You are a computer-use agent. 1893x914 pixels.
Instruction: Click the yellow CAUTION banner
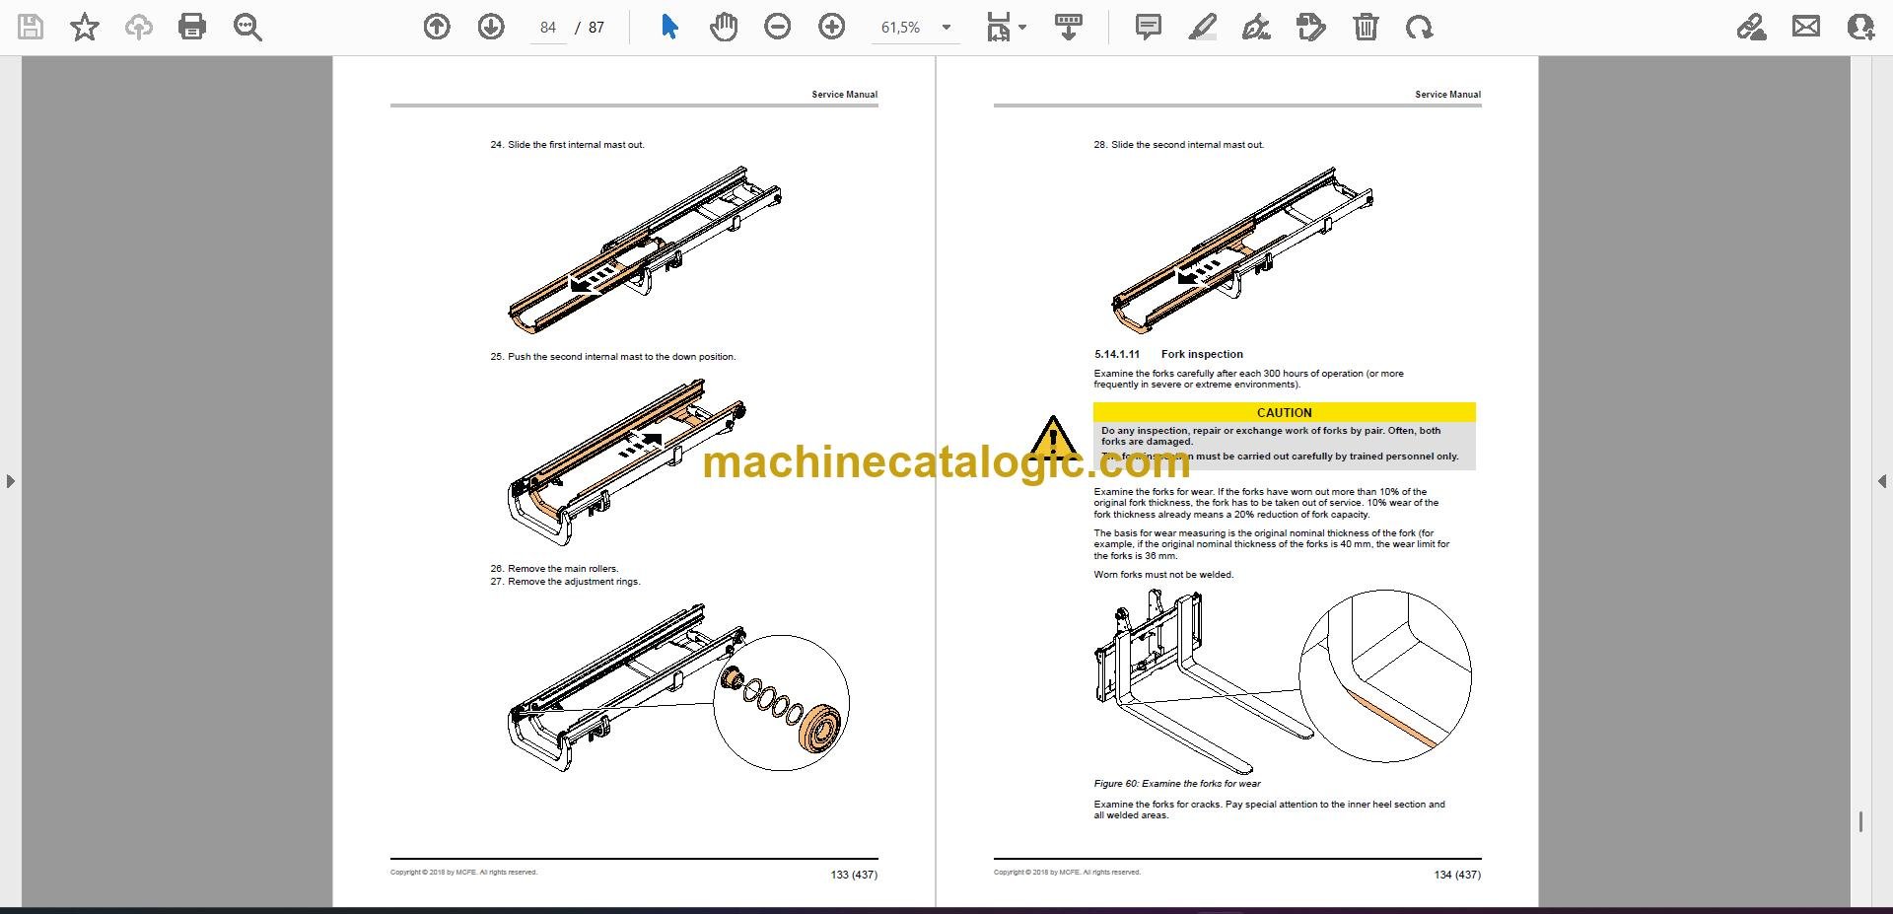pos(1284,412)
